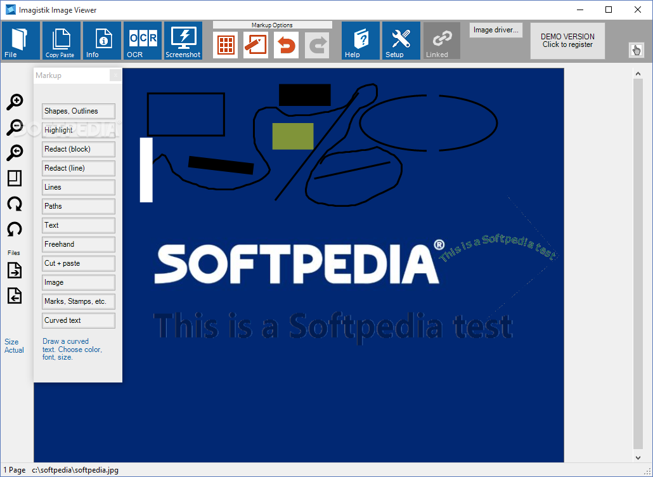Select the Text markup option

click(x=79, y=225)
